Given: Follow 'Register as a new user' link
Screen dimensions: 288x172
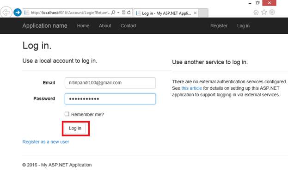Looking at the screenshot, I should (x=46, y=142).
